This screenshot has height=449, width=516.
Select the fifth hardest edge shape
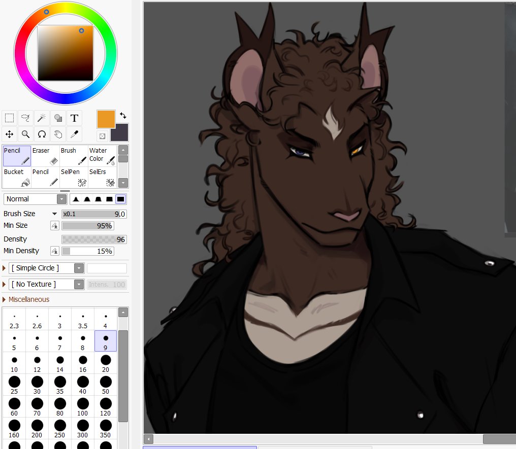pyautogui.click(x=120, y=199)
